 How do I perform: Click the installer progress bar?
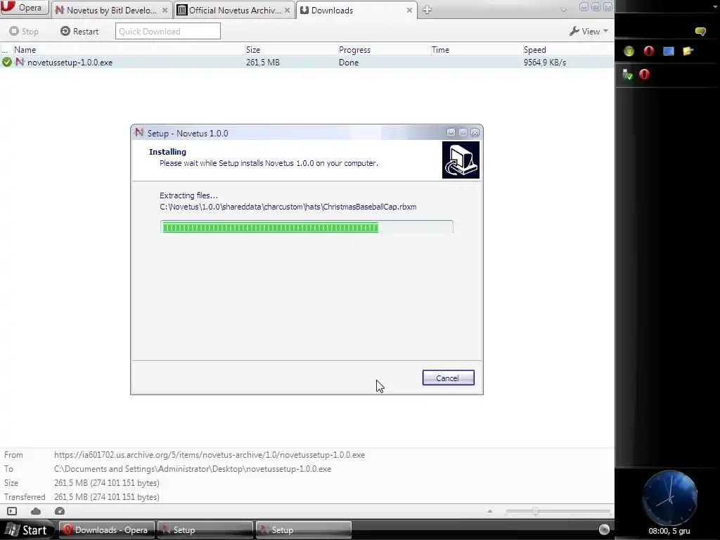click(x=307, y=227)
